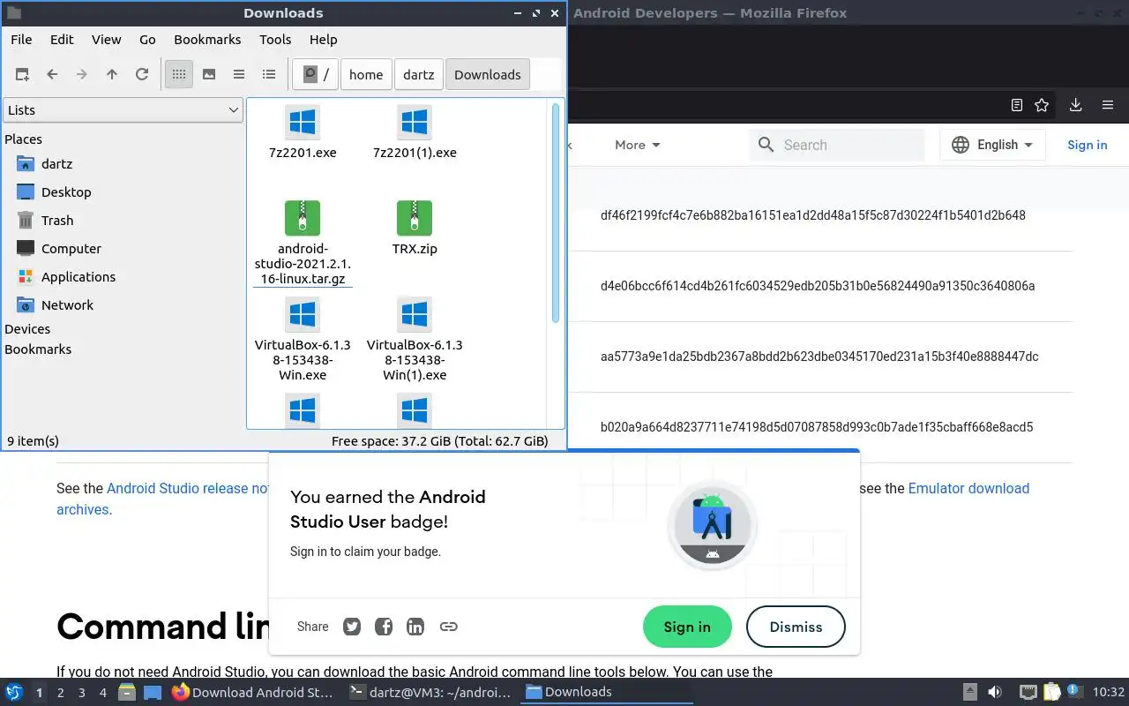Select the 7z2201.exe file icon
The image size is (1129, 706).
point(303,122)
